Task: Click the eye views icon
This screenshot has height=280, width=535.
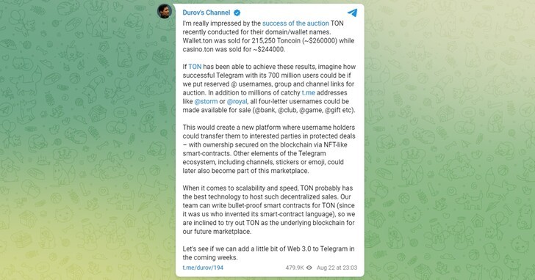Action: pos(309,268)
